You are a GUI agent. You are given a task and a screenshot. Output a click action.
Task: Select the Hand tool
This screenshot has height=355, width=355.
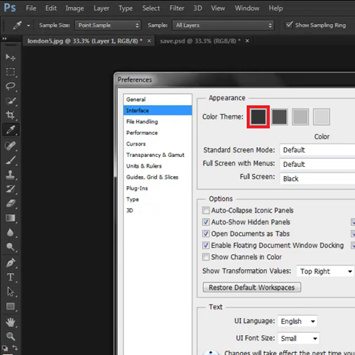coord(11,322)
